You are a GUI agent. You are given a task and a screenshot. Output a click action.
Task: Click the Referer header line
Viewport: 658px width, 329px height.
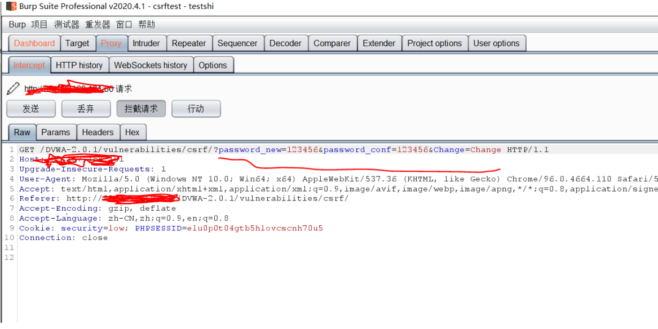(184, 199)
